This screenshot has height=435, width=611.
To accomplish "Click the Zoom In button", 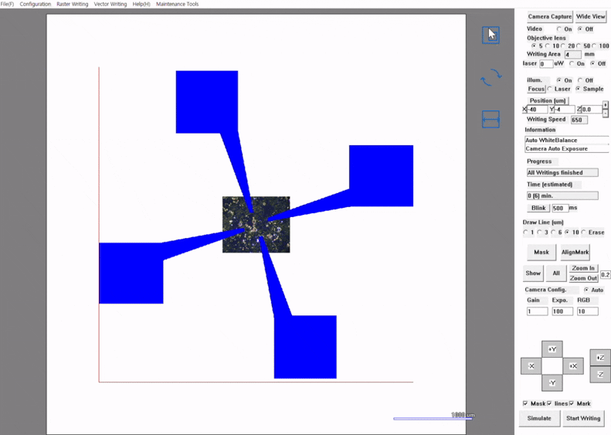I will (x=583, y=268).
